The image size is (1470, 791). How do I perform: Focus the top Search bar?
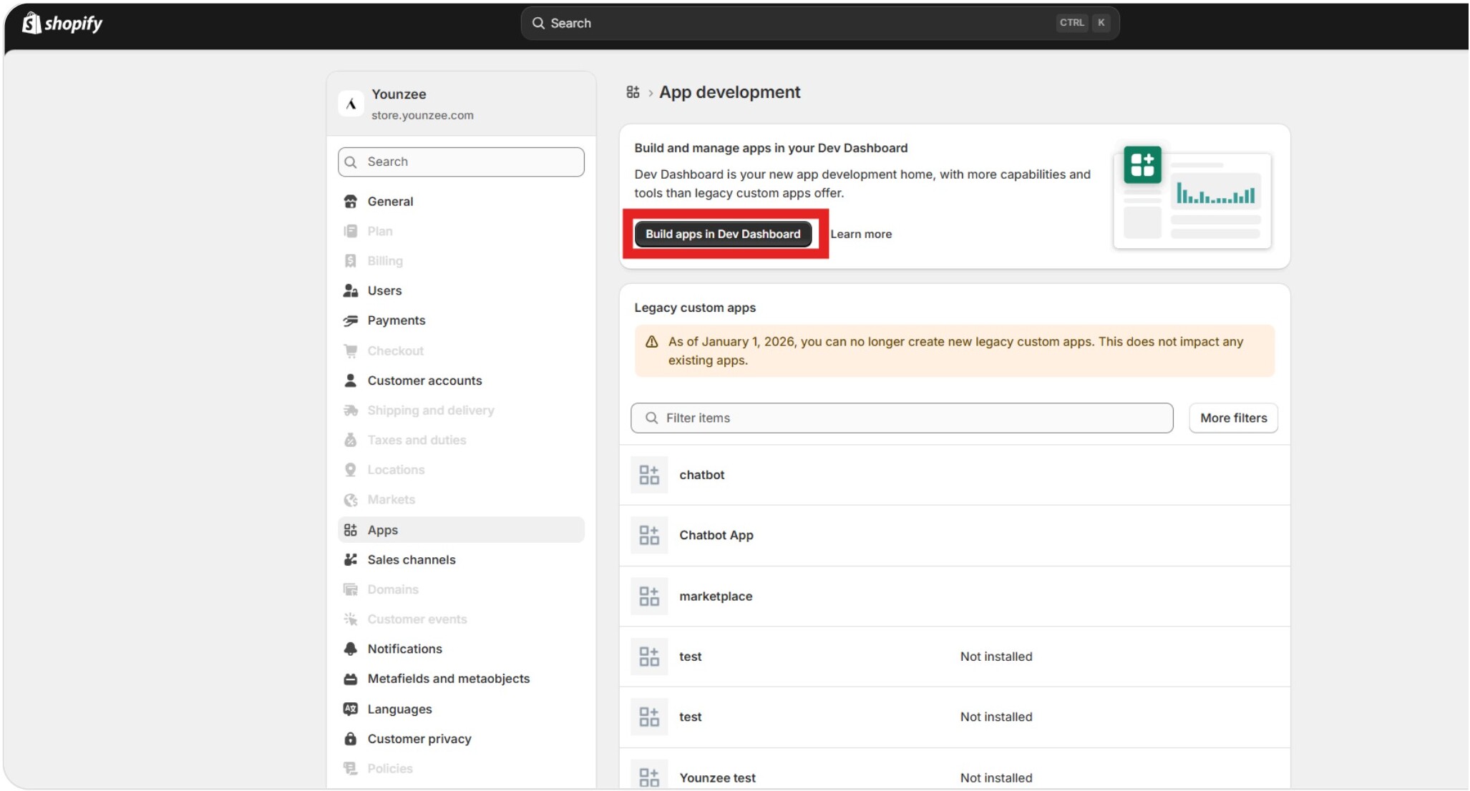[820, 23]
